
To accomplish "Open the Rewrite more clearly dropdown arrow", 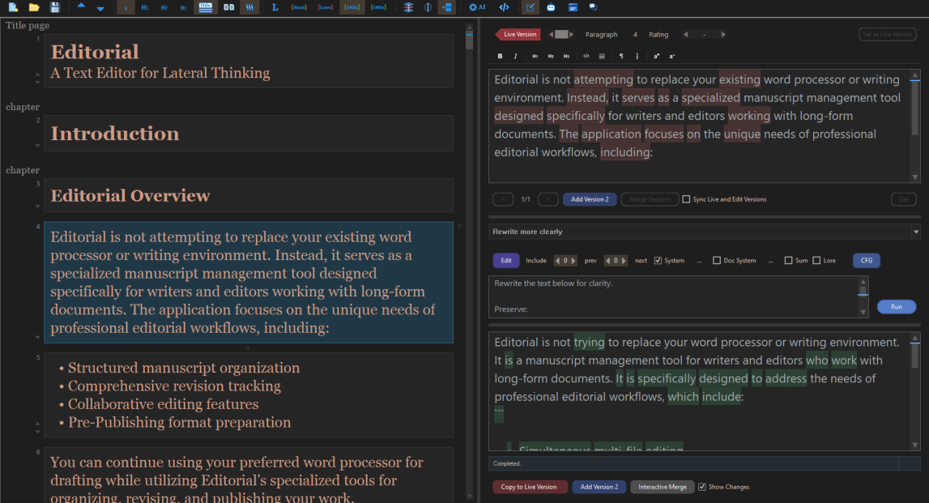I will tap(916, 232).
